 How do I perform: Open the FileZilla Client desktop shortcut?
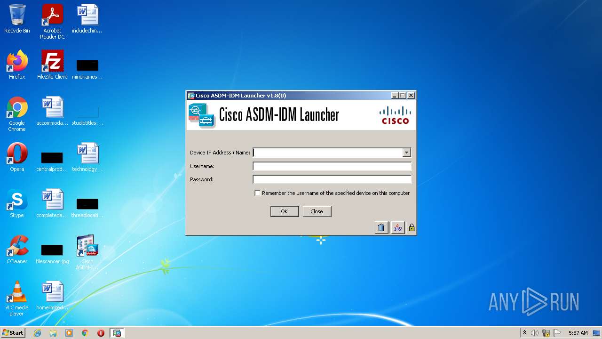(x=52, y=65)
